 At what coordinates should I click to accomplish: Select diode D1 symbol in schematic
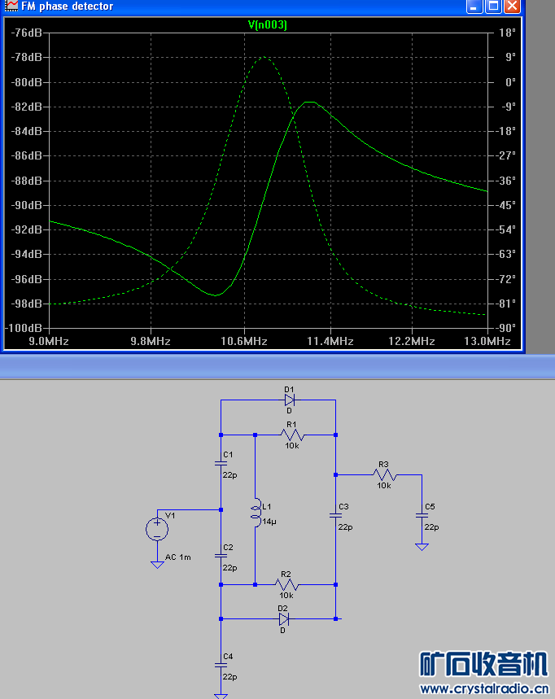click(290, 400)
